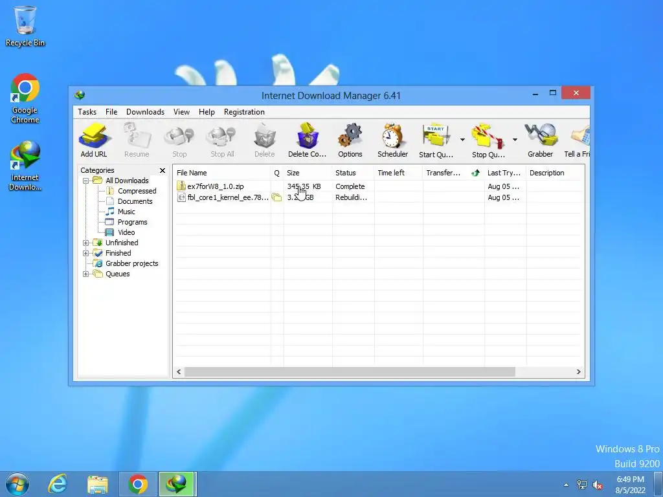Open the Scheduler clock icon
The image size is (663, 497).
point(393,140)
